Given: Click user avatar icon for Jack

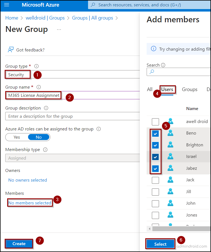Looking at the screenshot, I should coord(170,180).
